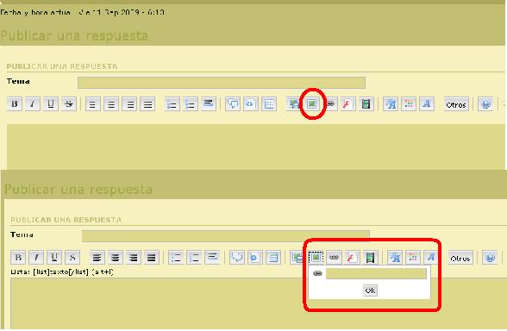The height and width of the screenshot is (331, 507).
Task: Click the Ok button in image popup
Action: [370, 290]
